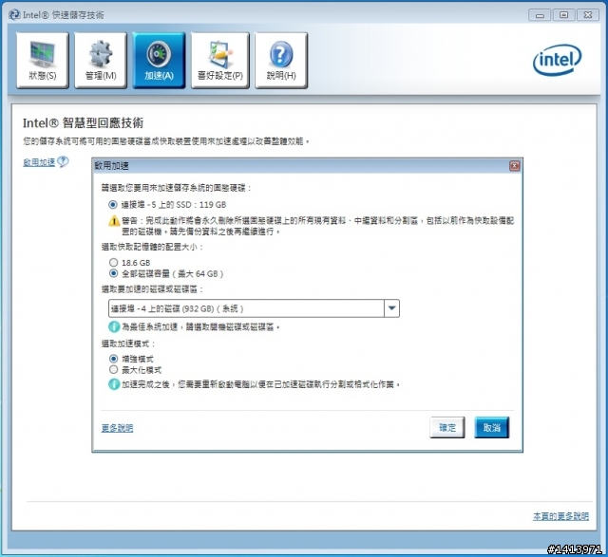The width and height of the screenshot is (608, 557).
Task: Click the yellow warning triangle icon
Action: coord(114,221)
